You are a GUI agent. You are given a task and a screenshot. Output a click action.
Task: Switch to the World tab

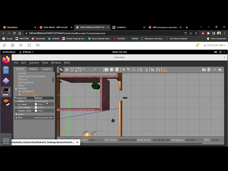pos(20,69)
